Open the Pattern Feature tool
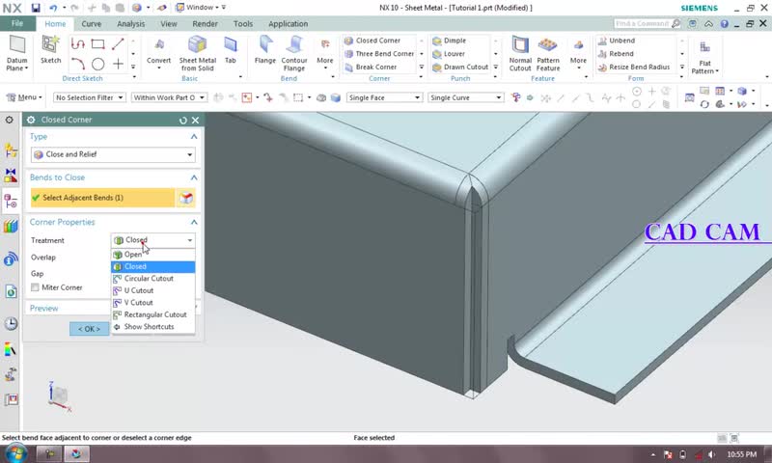The height and width of the screenshot is (463, 772). point(548,53)
